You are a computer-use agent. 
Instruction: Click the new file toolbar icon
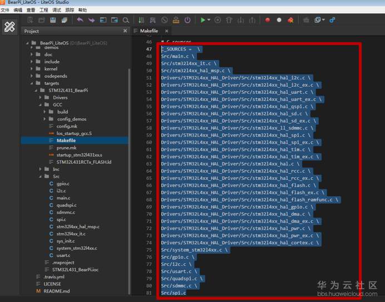click(x=29, y=20)
